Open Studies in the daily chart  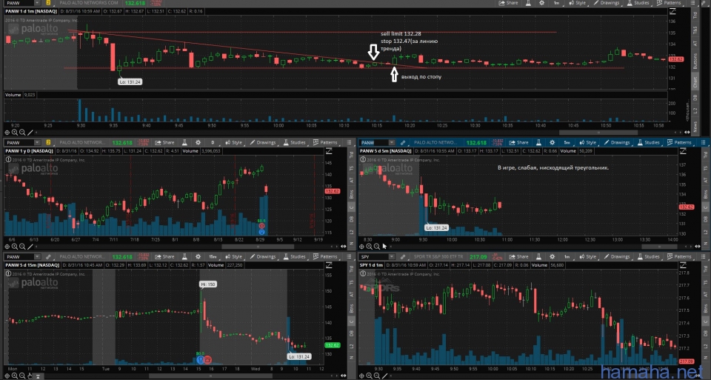click(x=294, y=142)
